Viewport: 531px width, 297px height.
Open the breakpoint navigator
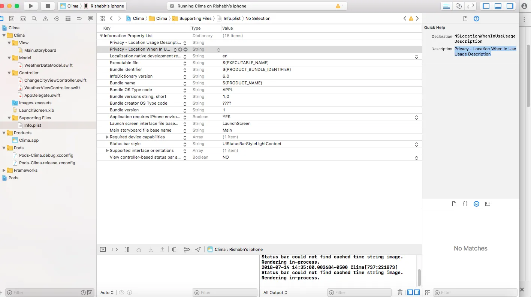[79, 18]
